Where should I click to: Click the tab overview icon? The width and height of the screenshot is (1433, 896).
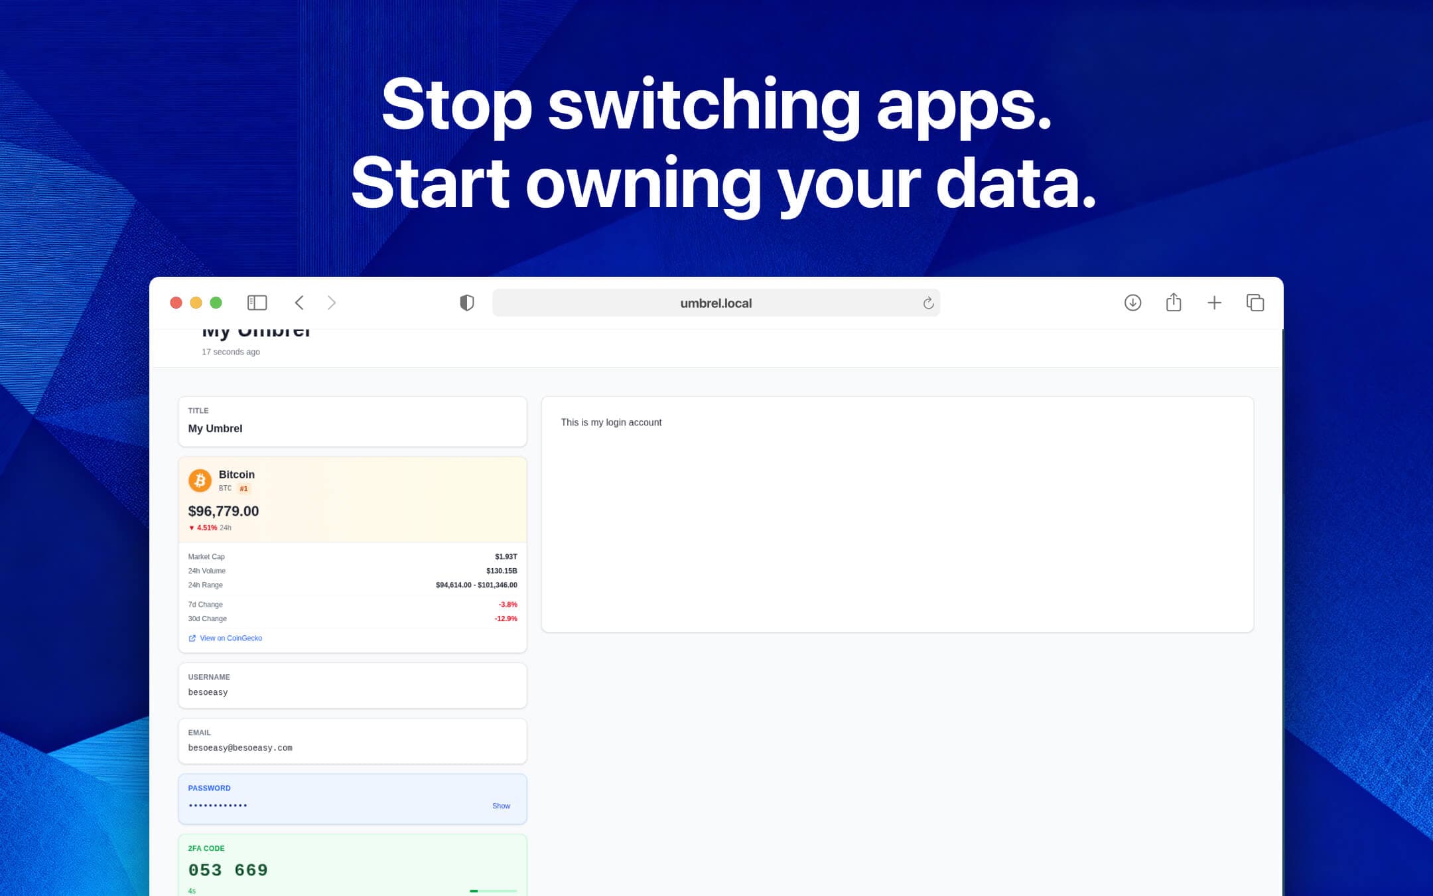1256,303
